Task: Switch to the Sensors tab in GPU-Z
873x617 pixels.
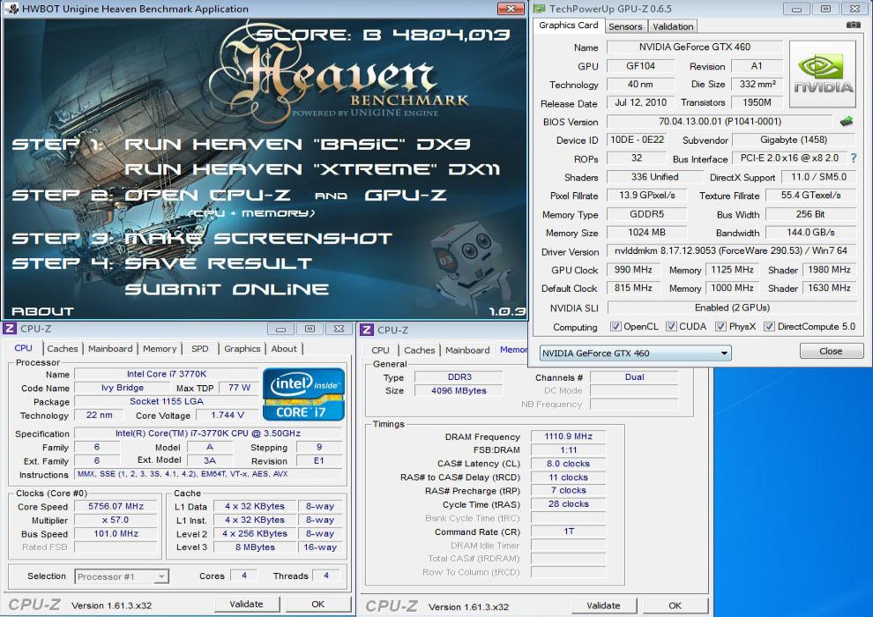Action: point(625,26)
